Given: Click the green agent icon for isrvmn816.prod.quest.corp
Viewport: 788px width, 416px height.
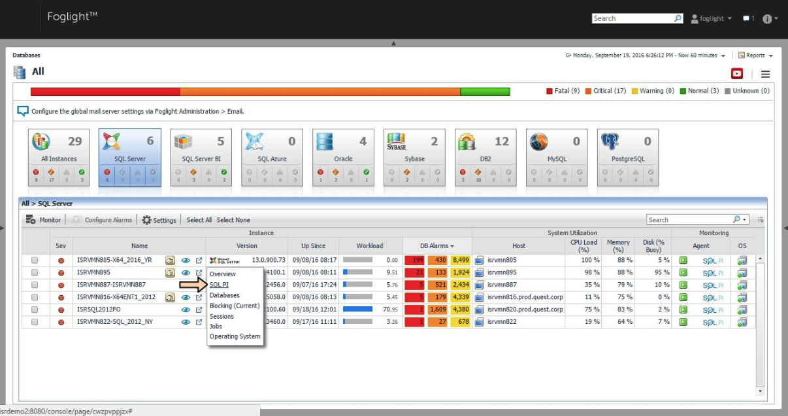Looking at the screenshot, I should point(683,297).
